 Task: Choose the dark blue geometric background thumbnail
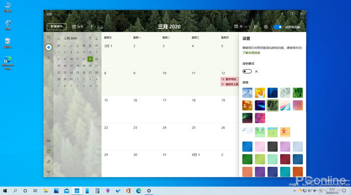[272, 93]
